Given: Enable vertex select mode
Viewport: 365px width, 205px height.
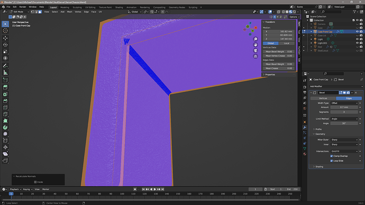Looking at the screenshot, I should [x=33, y=12].
